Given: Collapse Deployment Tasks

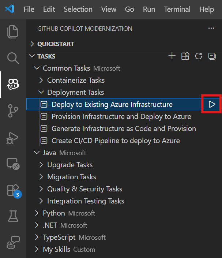Looking at the screenshot, I should coord(41,92).
